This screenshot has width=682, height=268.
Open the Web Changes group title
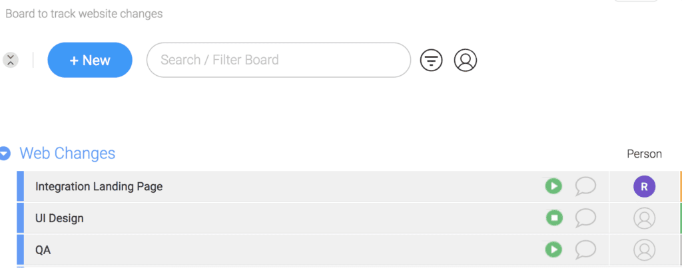click(67, 154)
